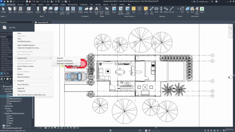Select the Grid datum tool
Screen dimensions: 235x132
182,10
